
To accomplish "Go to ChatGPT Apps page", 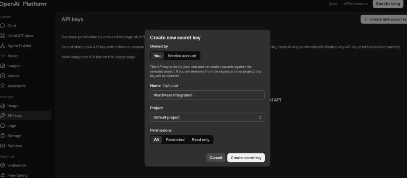I will click(x=20, y=36).
